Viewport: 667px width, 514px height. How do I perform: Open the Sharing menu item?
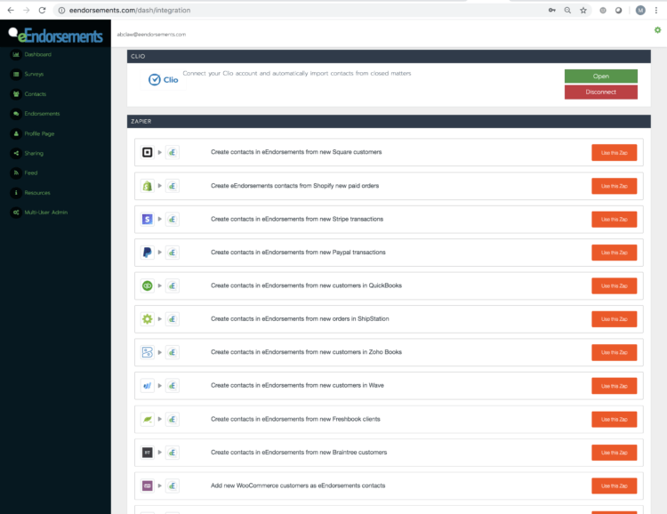[34, 153]
